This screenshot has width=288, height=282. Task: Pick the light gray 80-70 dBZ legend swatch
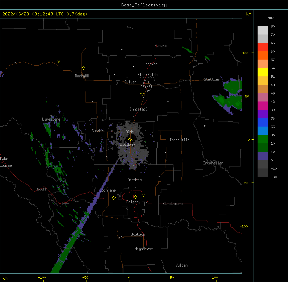(x=263, y=30)
